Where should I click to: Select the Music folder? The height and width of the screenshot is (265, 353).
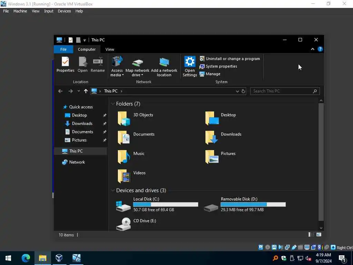[131, 157]
